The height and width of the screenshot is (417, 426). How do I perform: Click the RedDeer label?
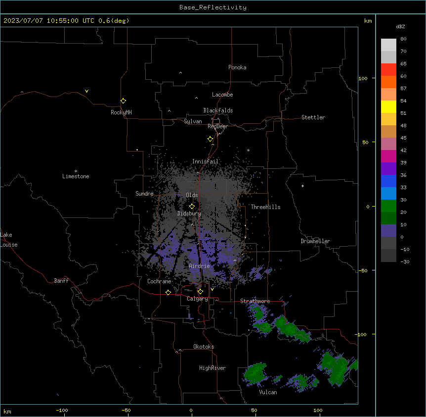[x=217, y=126]
